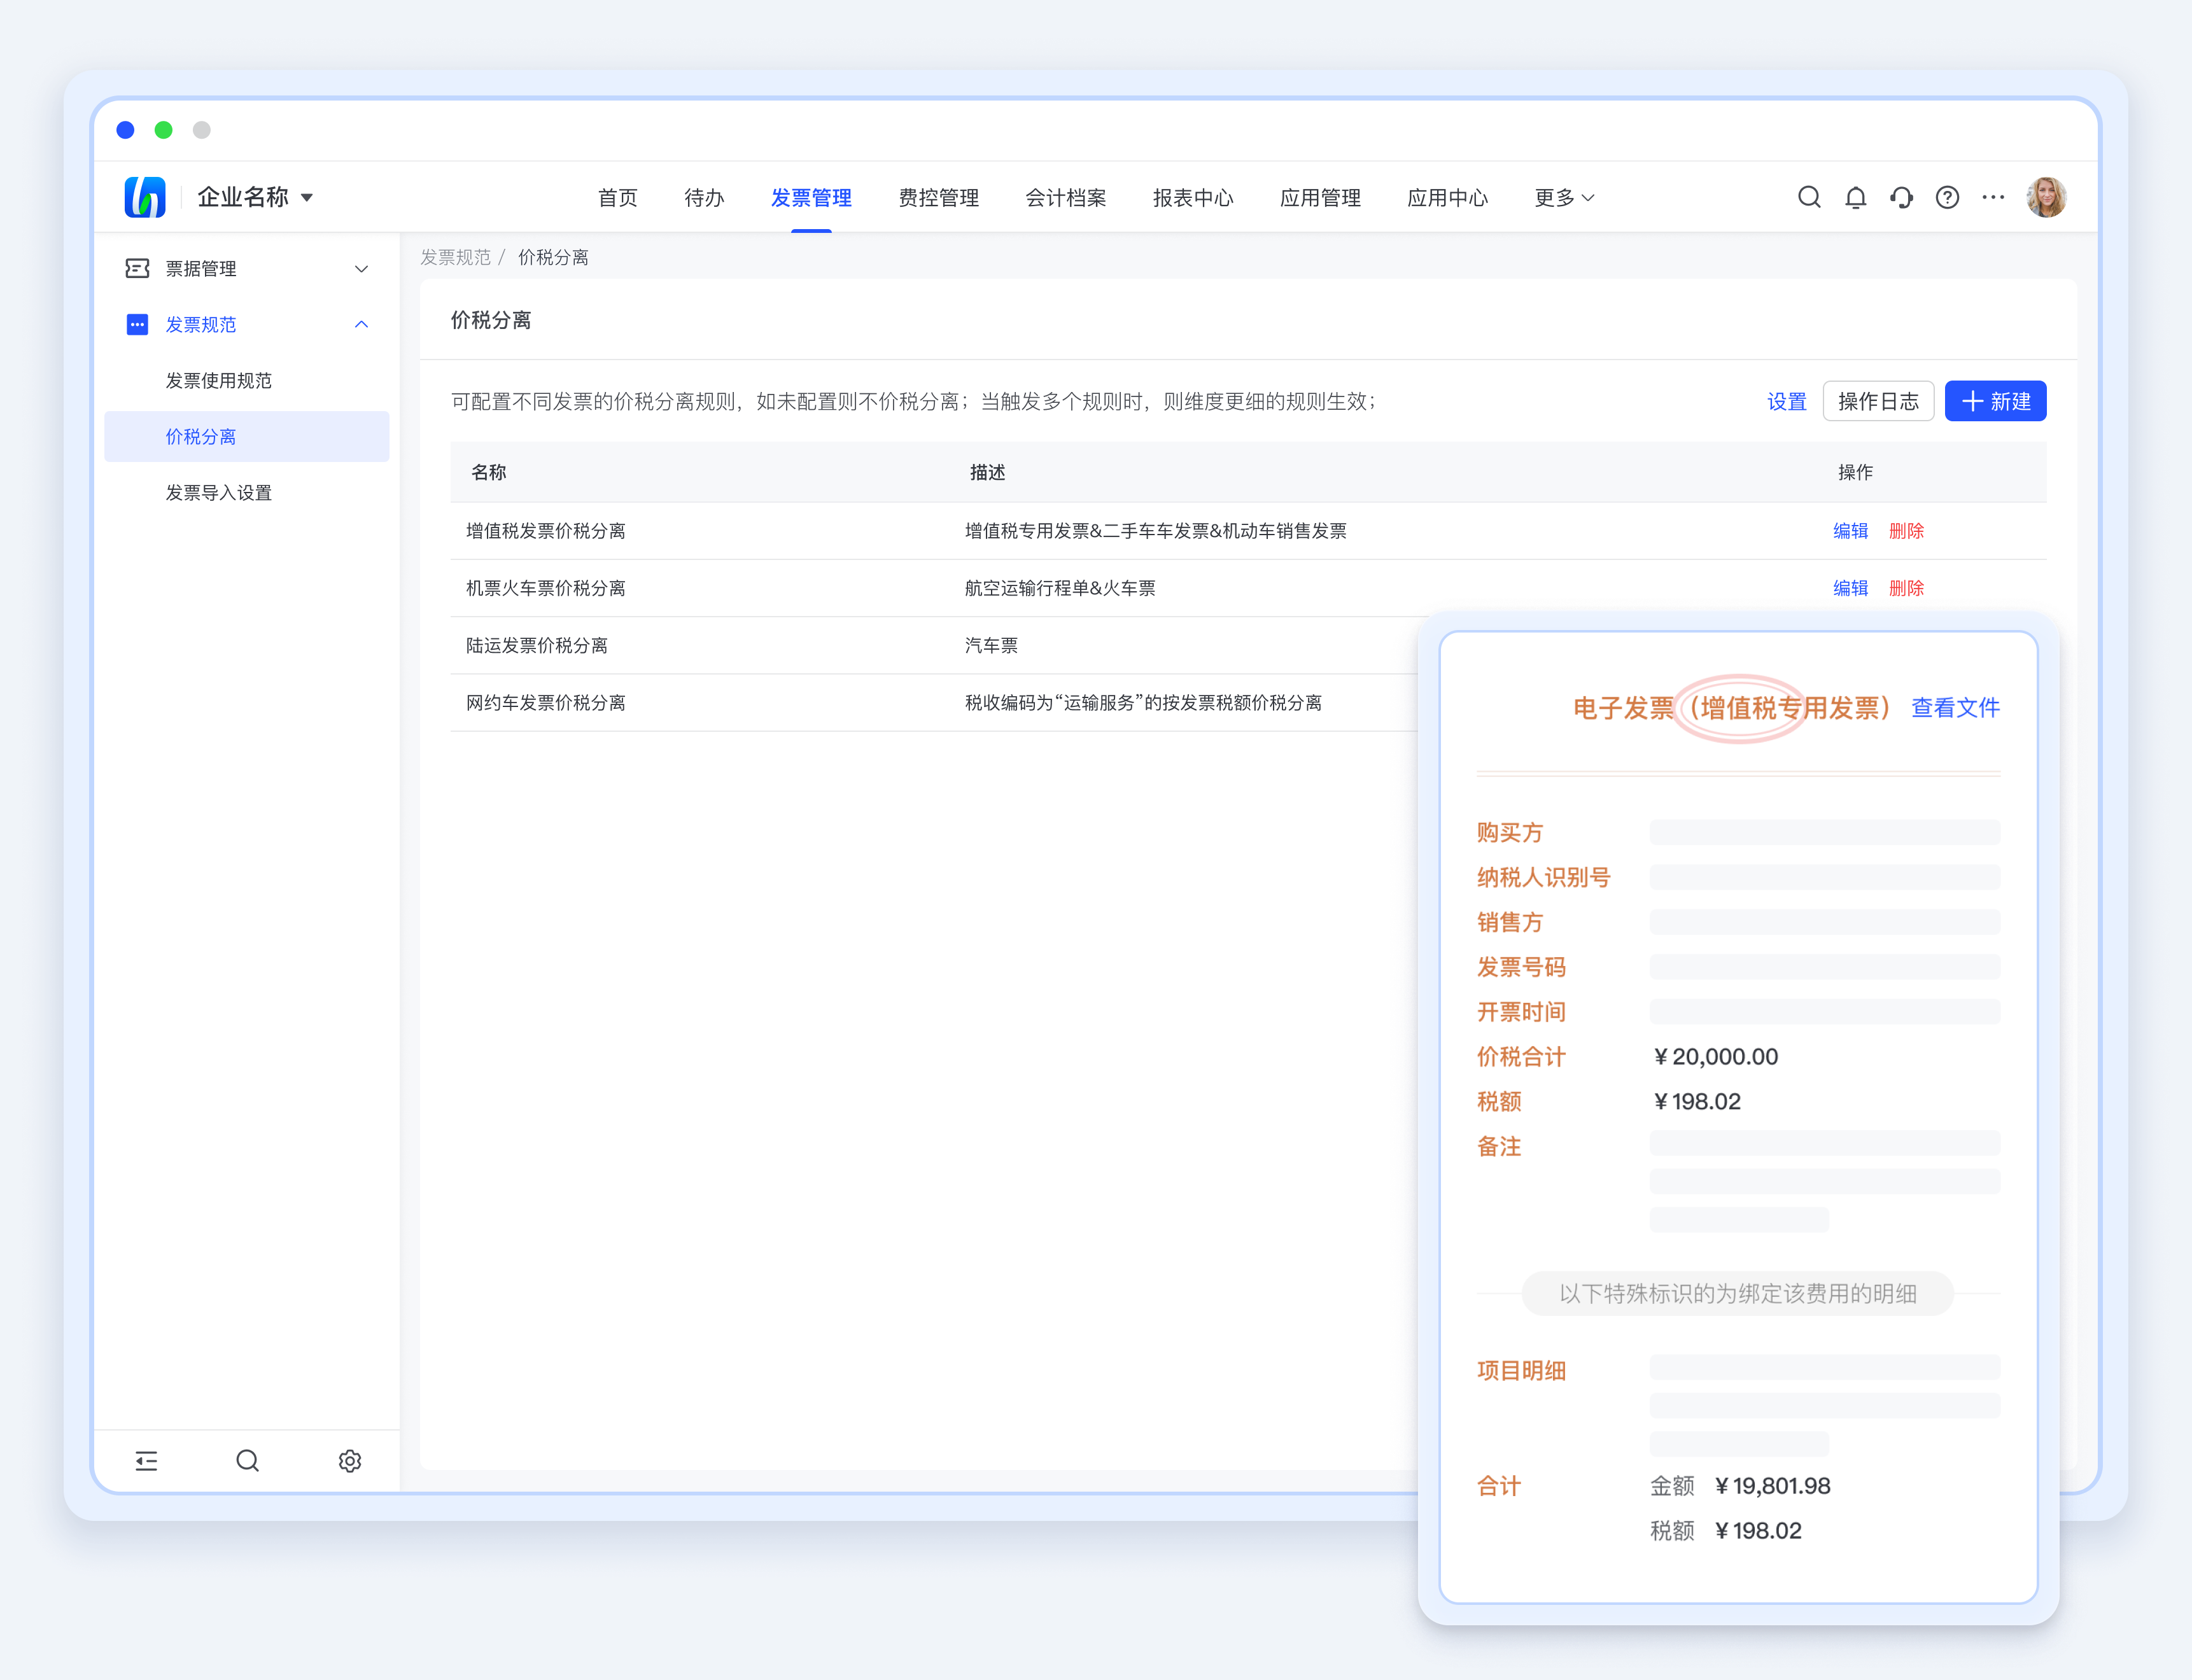Click the customer service headset icon
Image resolution: width=2192 pixels, height=1680 pixels.
pyautogui.click(x=1901, y=197)
